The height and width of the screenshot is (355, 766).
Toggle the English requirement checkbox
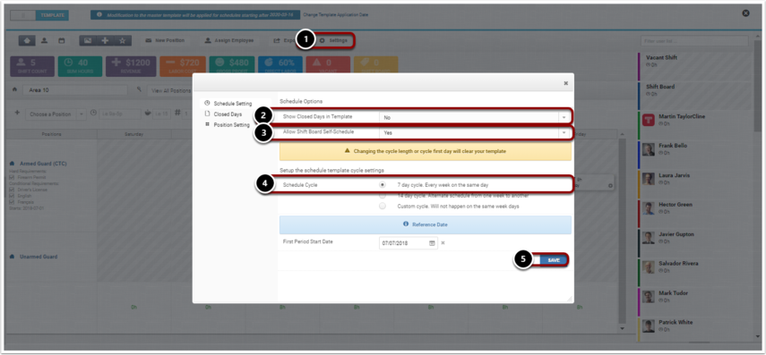(13, 196)
